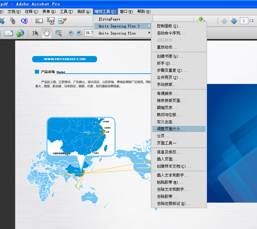This screenshot has width=257, height=229.
Task: Select the text Select tool cursor icon
Action: click(x=35, y=33)
